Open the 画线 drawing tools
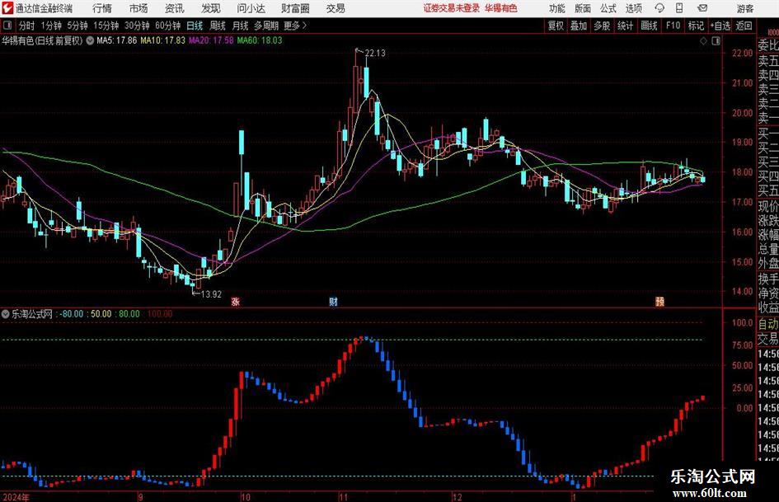The width and height of the screenshot is (779, 502). pos(649,26)
